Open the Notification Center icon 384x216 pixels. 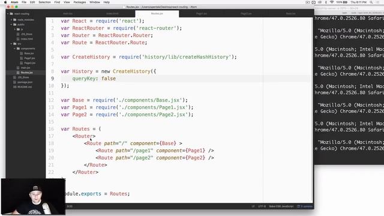pyautogui.click(x=378, y=2)
